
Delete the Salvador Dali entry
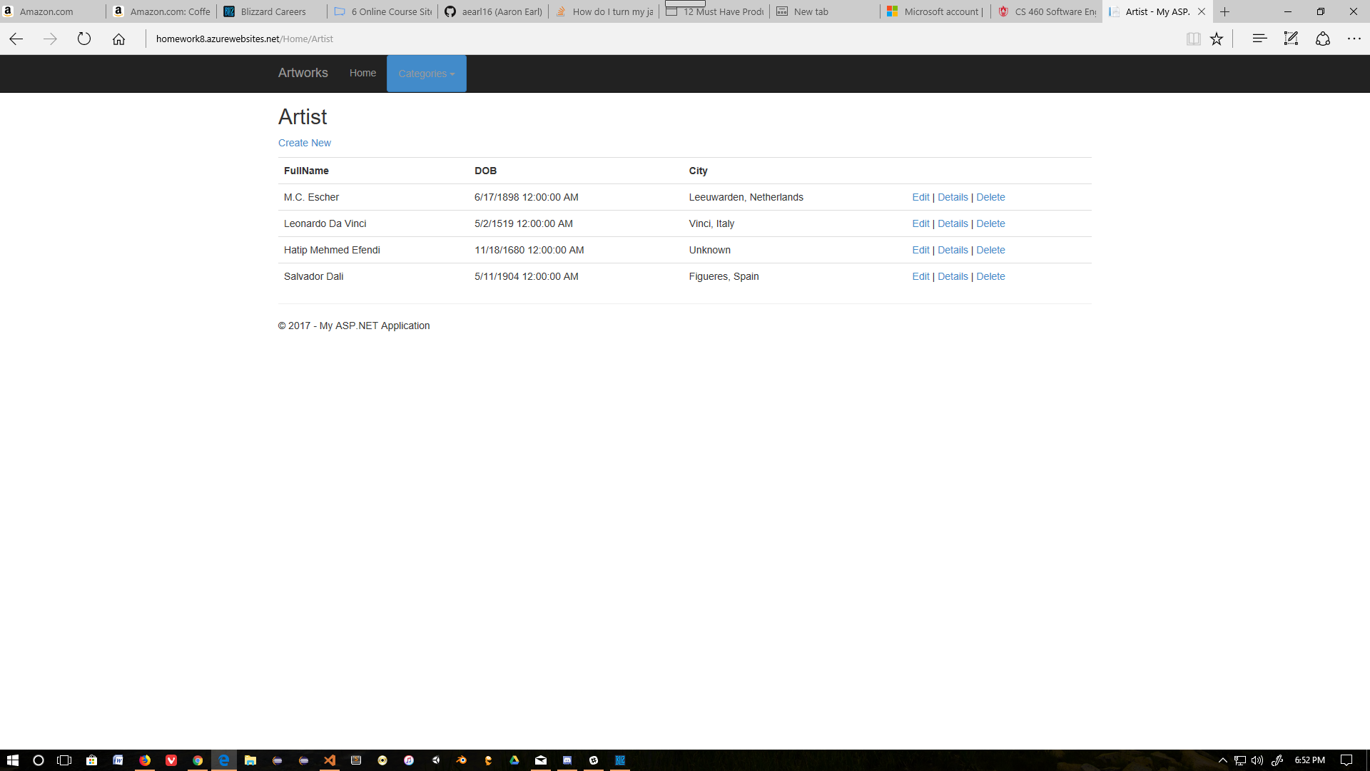tap(990, 276)
